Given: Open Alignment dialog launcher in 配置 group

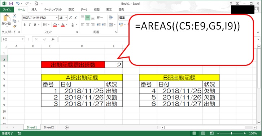Looking at the screenshot, I should [x=115, y=32].
